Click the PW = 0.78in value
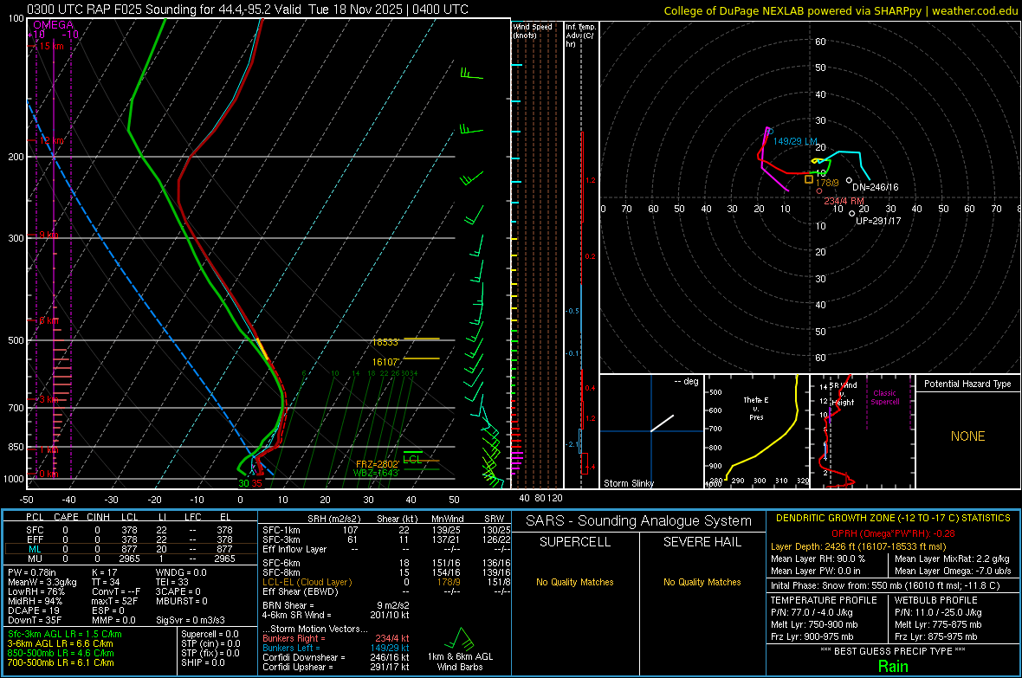Image resolution: width=1022 pixels, height=678 pixels. pyautogui.click(x=32, y=572)
